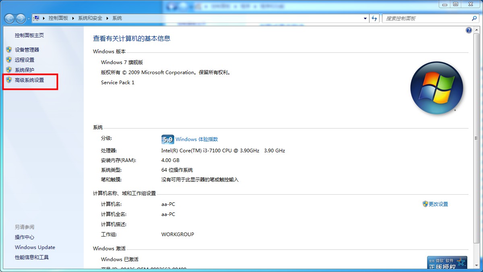Open the blue help question mark icon

coord(469,30)
